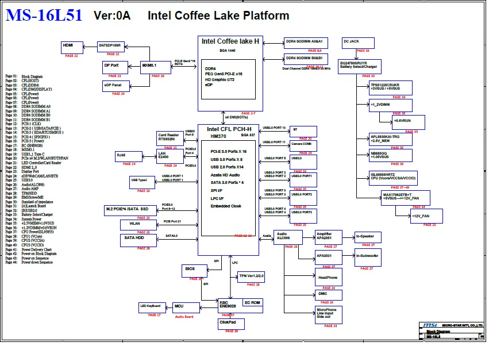
Task: Select the BT block
Action: [303, 132]
